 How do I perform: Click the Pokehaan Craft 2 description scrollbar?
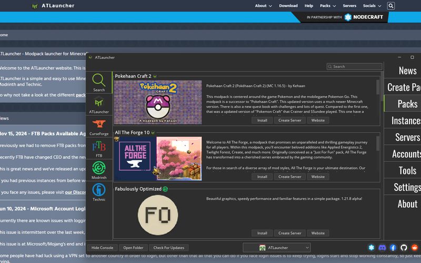(x=378, y=87)
